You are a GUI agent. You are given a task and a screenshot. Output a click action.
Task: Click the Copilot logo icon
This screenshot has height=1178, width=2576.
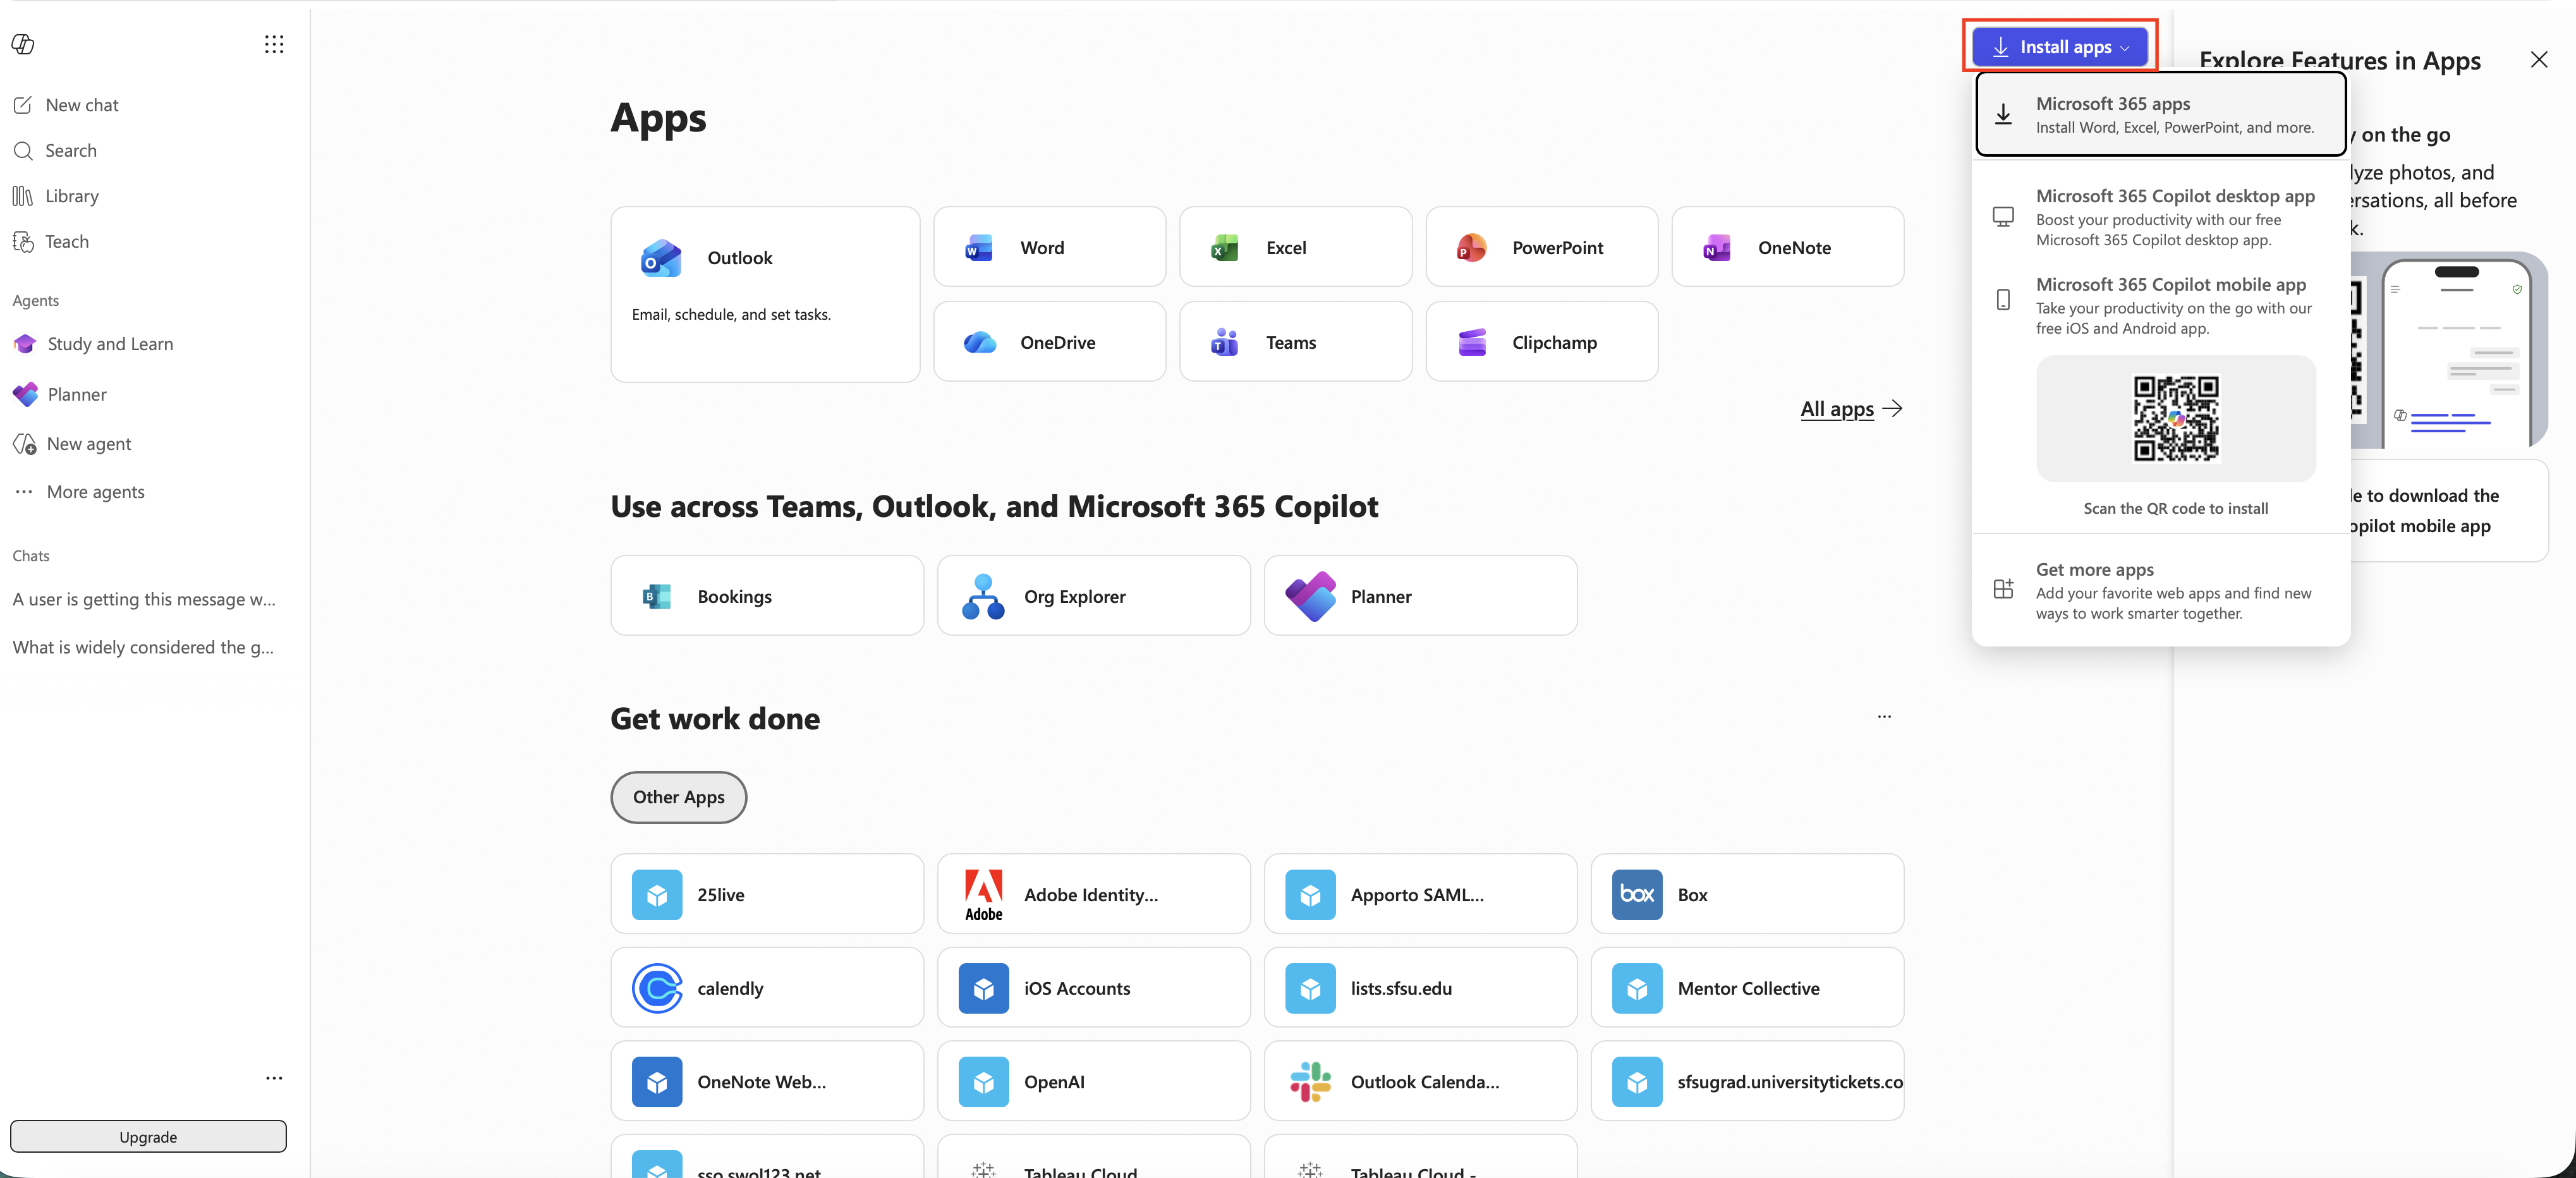(x=23, y=44)
